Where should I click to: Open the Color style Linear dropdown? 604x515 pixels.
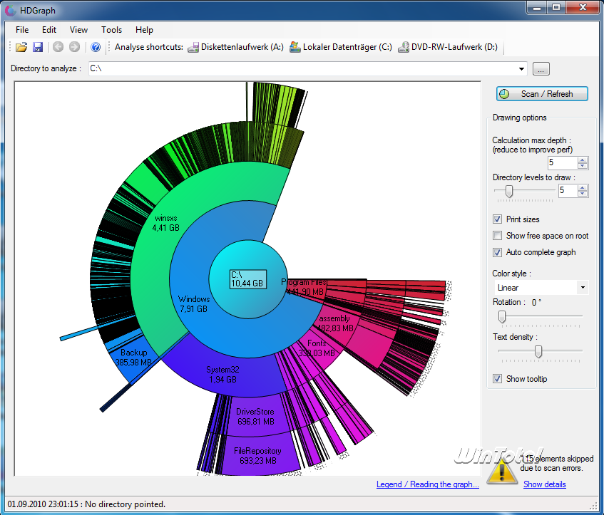point(583,288)
